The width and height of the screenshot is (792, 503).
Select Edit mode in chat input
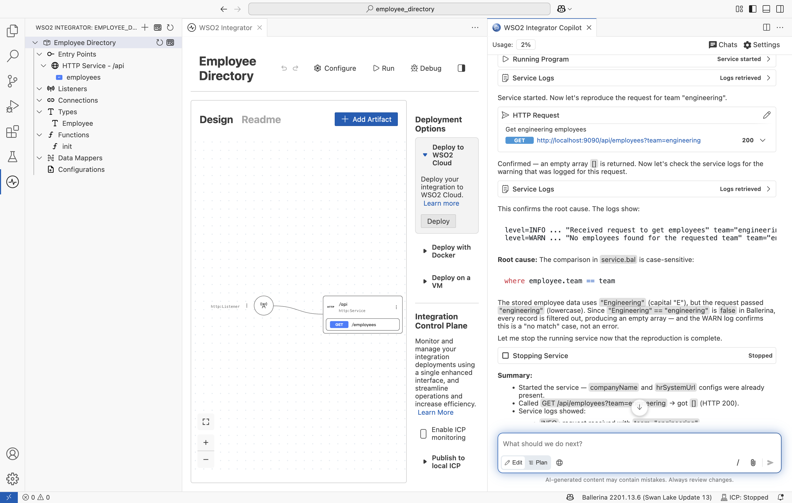(513, 463)
